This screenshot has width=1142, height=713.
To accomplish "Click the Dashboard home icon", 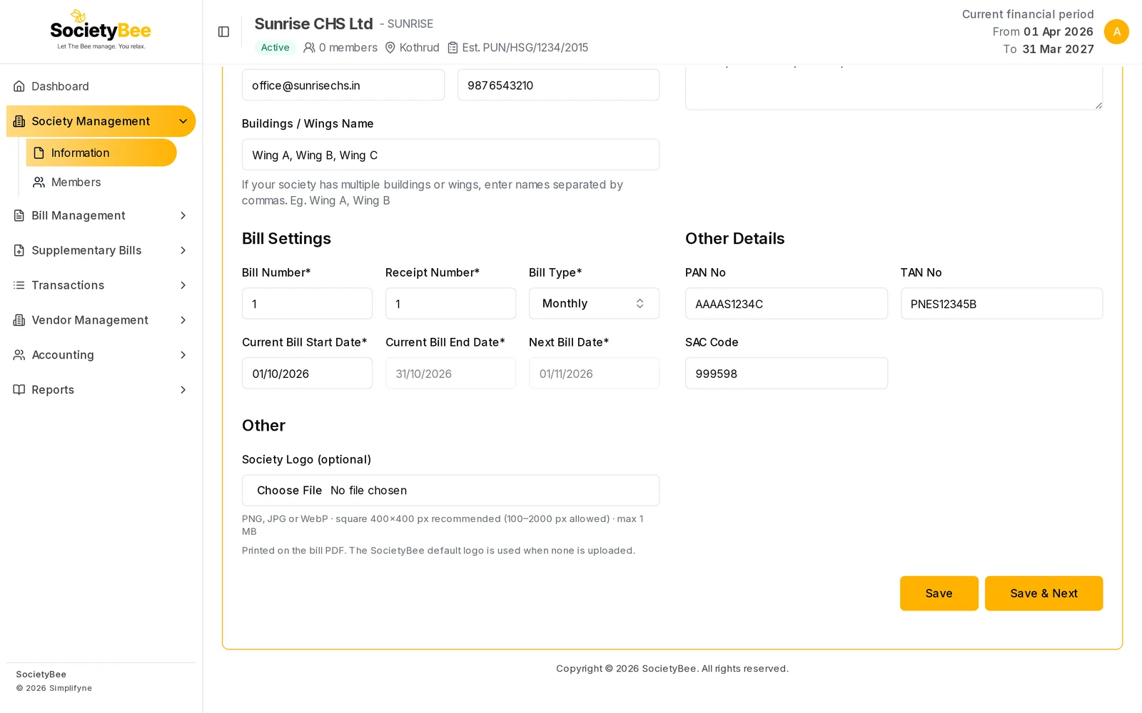I will pyautogui.click(x=19, y=86).
